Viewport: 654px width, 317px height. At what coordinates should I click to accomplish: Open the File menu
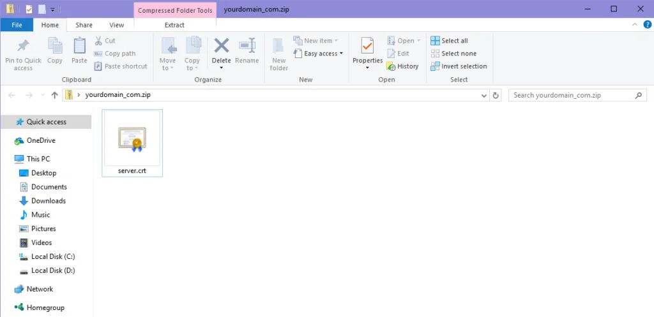pos(17,25)
